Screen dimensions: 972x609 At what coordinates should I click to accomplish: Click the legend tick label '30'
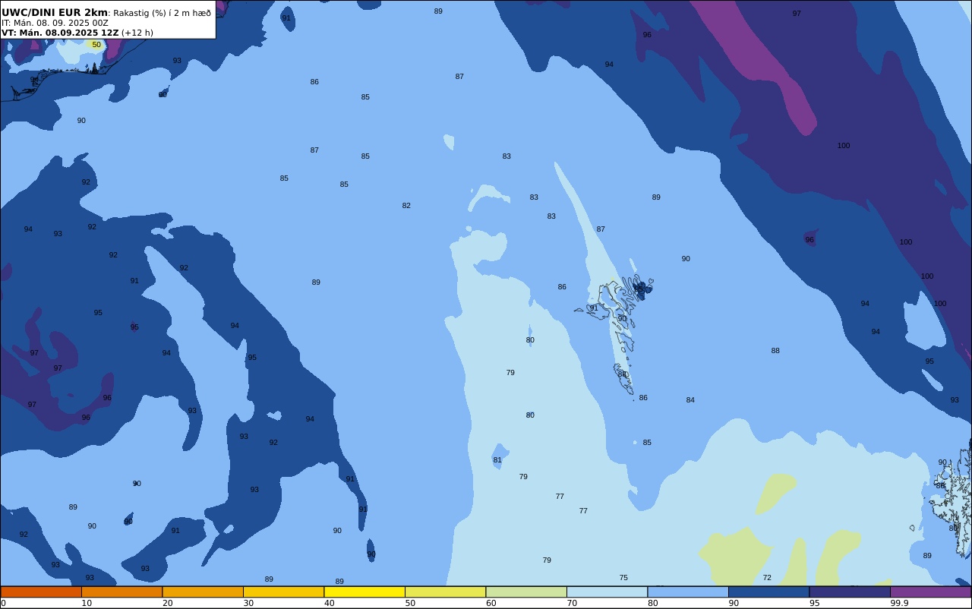coord(248,603)
